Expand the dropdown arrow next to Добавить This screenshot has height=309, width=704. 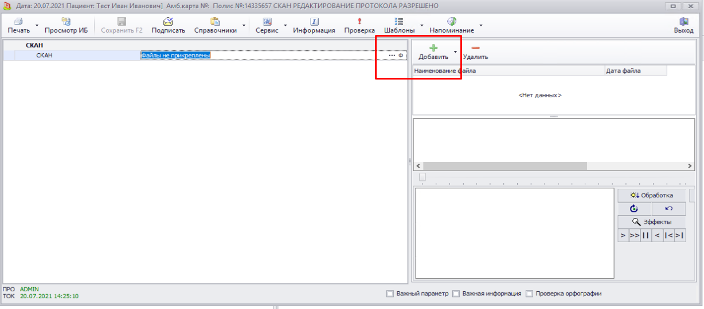[x=456, y=51]
